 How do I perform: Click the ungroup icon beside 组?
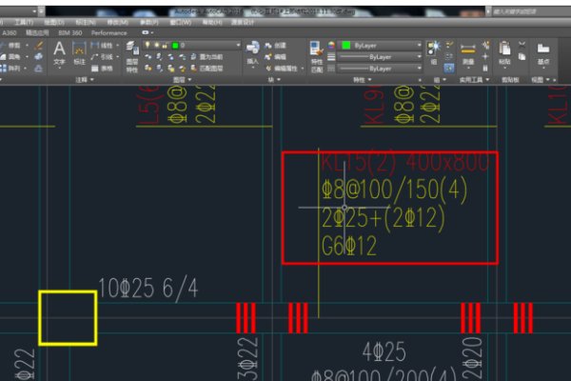[x=449, y=45]
